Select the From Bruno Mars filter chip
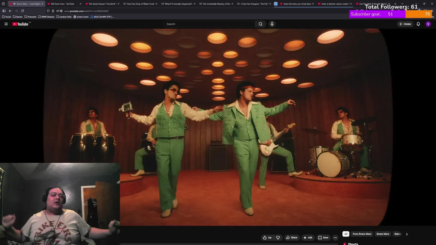 pos(362,234)
